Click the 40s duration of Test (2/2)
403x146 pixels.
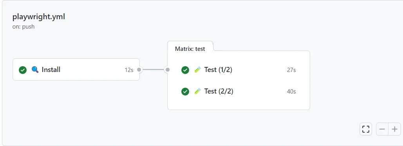291,92
